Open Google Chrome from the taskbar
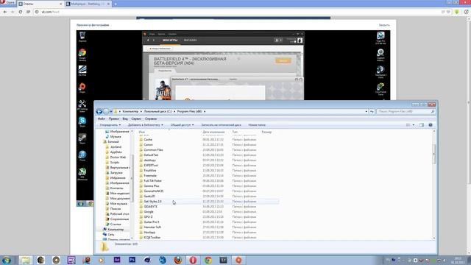 pos(208,260)
